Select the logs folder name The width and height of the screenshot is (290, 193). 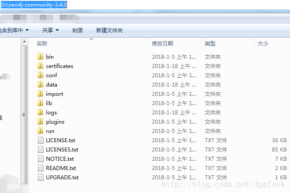[51, 113]
